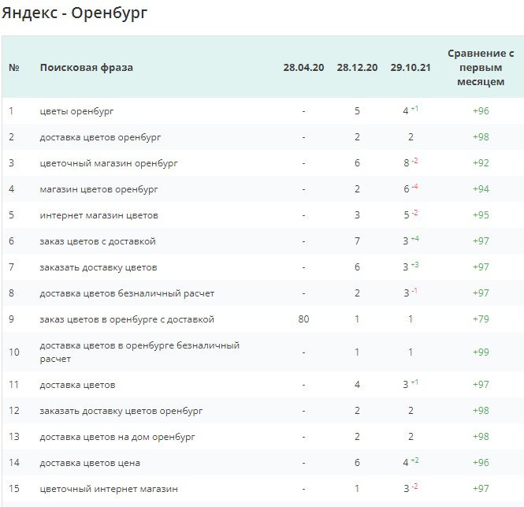Click the '+99' comparison value
The height and width of the screenshot is (507, 524).
point(481,352)
